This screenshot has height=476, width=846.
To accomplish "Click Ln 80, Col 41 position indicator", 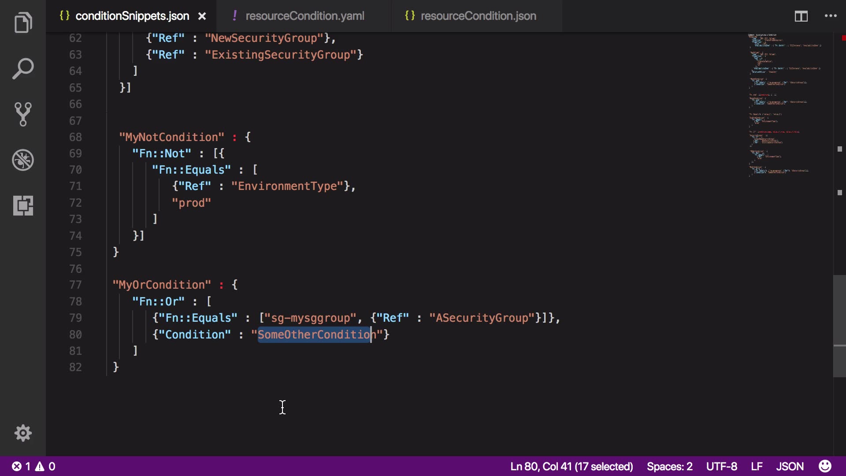I will coord(571,466).
